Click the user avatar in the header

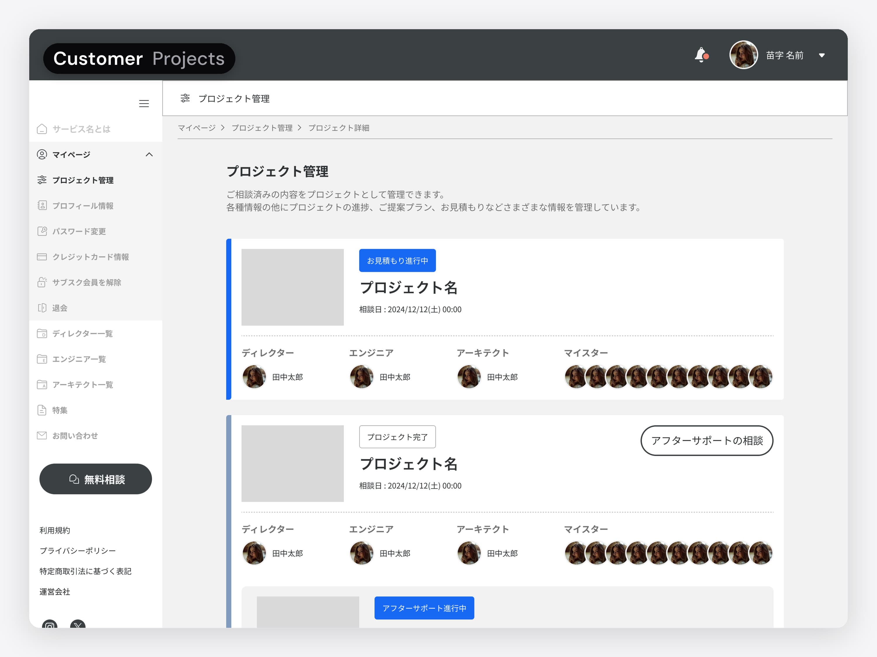pyautogui.click(x=743, y=55)
